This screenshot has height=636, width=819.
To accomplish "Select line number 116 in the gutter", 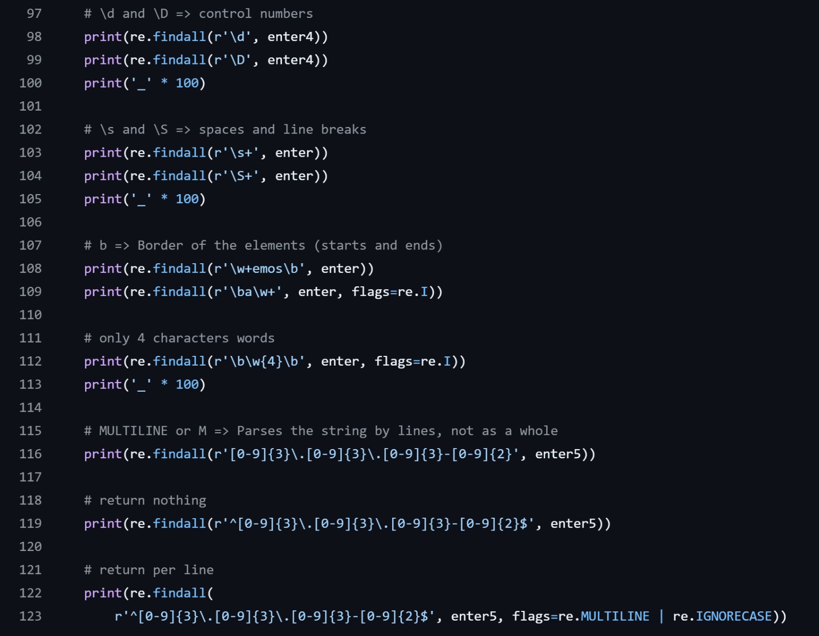I will click(x=30, y=454).
